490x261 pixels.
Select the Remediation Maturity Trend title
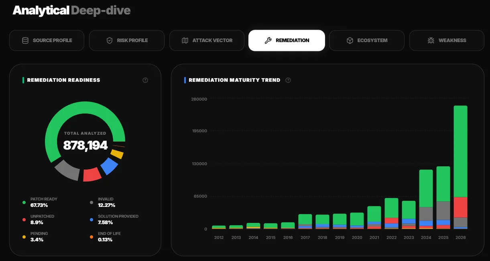[234, 80]
